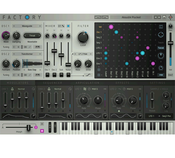175x158 pixels.
Task: Click the red diamond logo icon
Action: click(170, 17)
